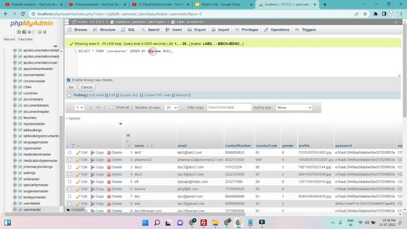Image resolution: width=407 pixels, height=229 pixels.
Task: Copy the row named doc
Action: (x=97, y=197)
